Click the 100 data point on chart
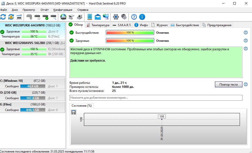The height and width of the screenshot is (153, 252). click(162, 119)
